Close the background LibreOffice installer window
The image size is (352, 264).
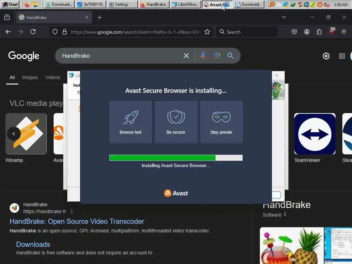tap(277, 75)
